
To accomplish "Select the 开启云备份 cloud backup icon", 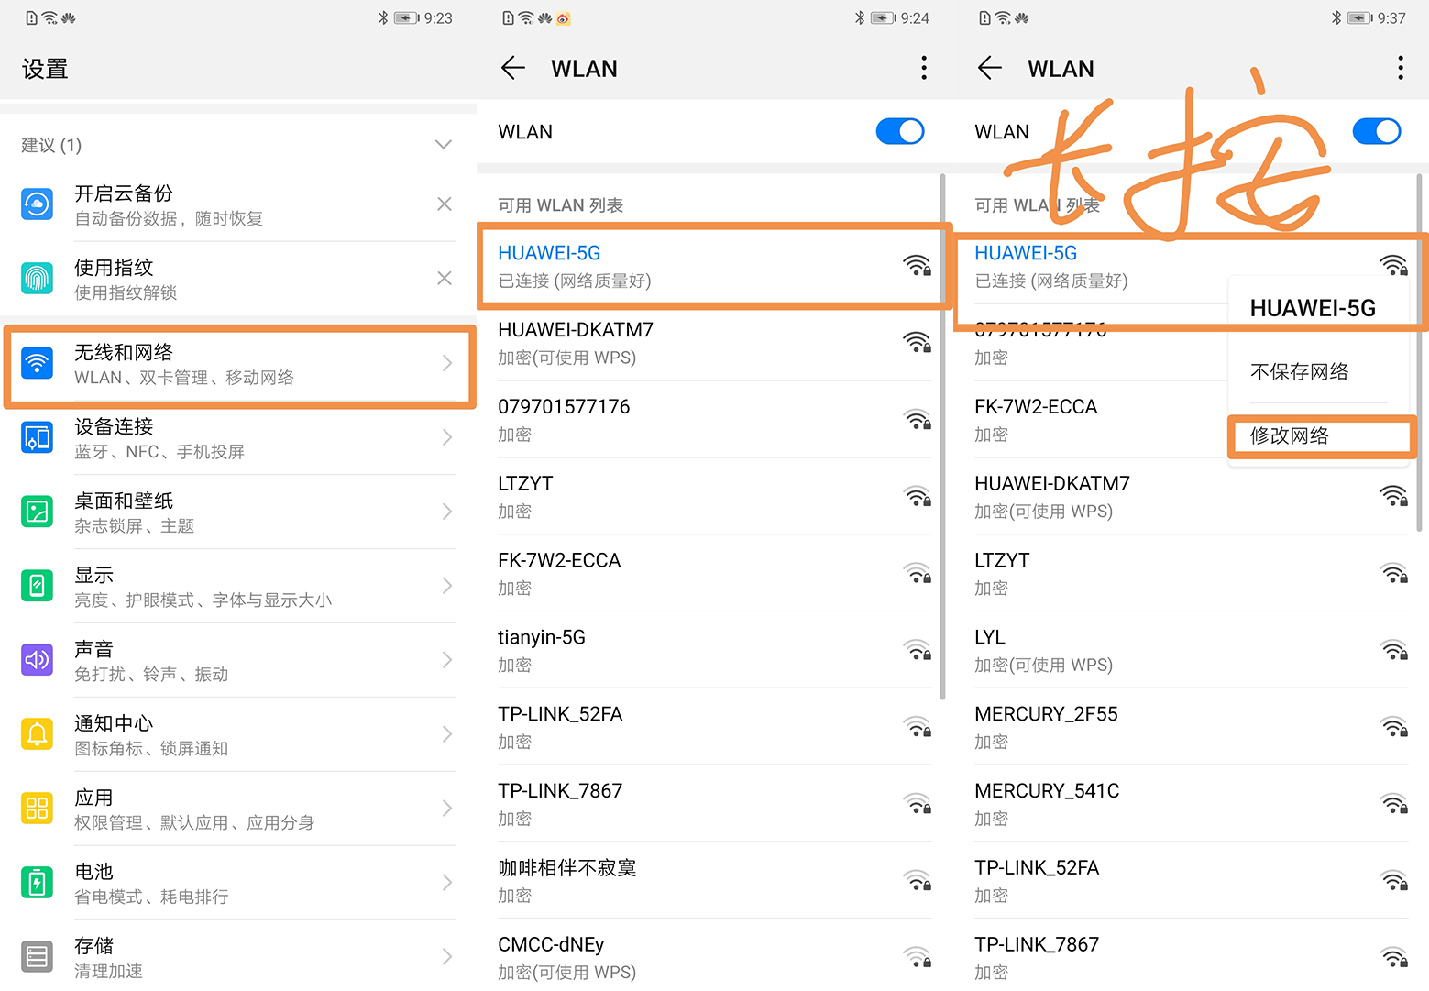I will pyautogui.click(x=37, y=204).
